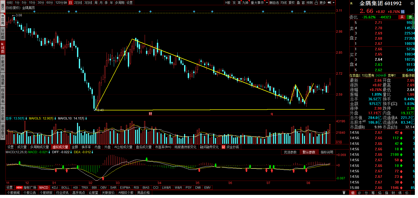This screenshot has width=418, height=198.
Task: Click the 诊 diagnosis icon at bottom right
Action: coord(359,193)
